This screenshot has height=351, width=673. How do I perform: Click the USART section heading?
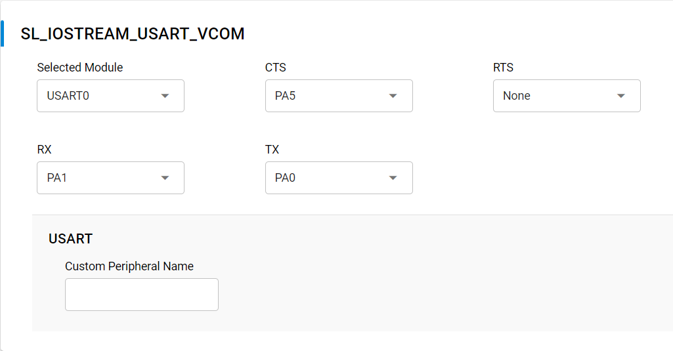click(70, 239)
